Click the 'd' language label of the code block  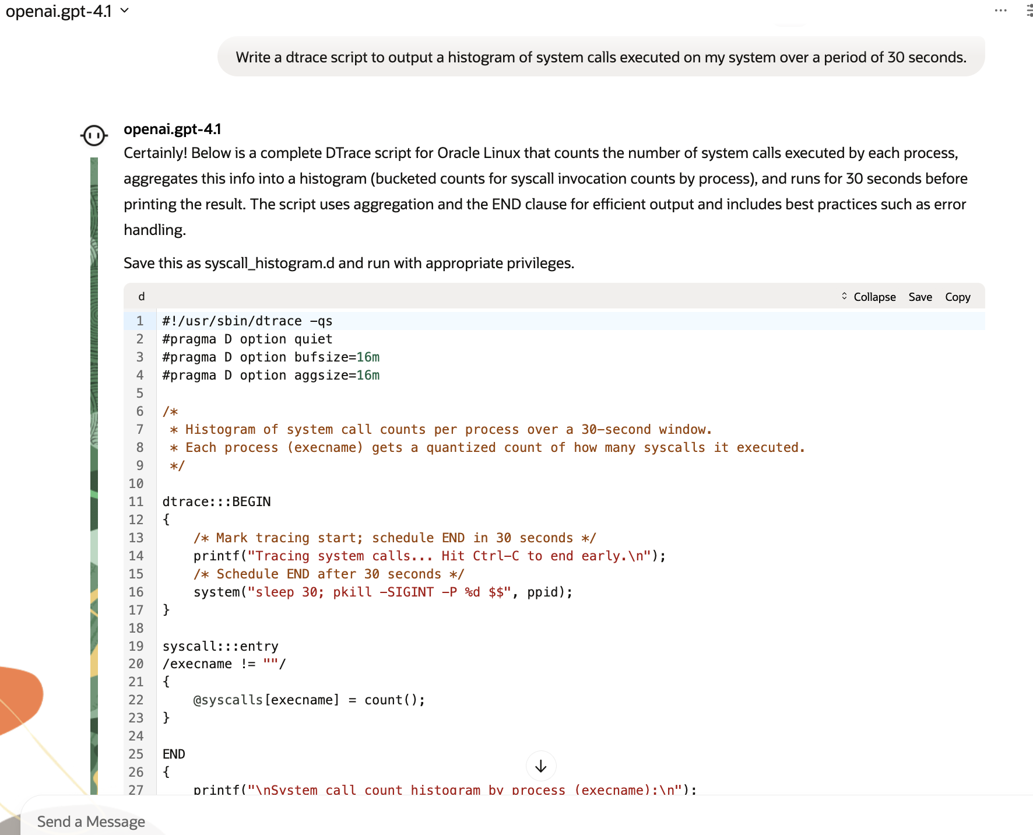[x=141, y=297]
